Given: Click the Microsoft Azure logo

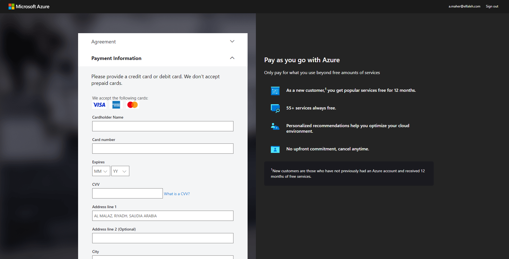Looking at the screenshot, I should pyautogui.click(x=29, y=6).
